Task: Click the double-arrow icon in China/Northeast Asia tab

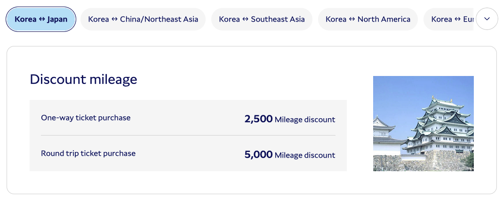Action: [114, 19]
